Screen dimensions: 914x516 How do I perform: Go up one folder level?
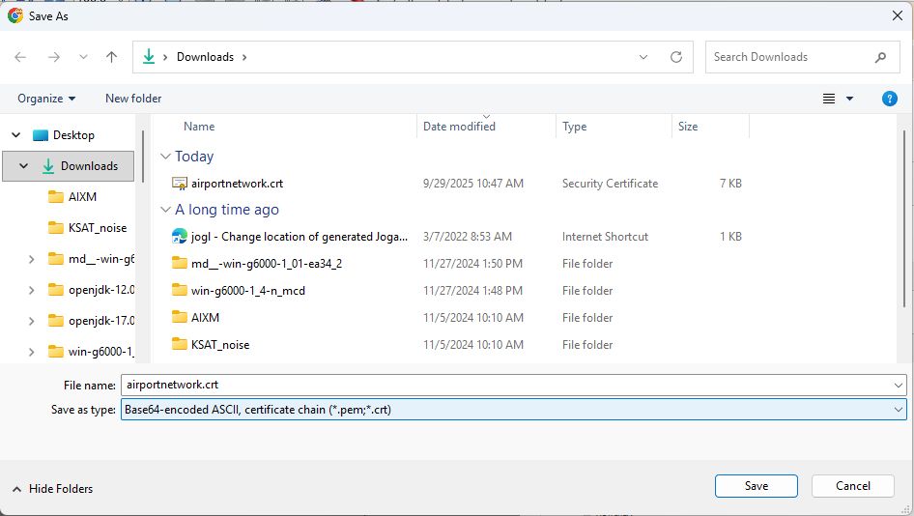[111, 57]
